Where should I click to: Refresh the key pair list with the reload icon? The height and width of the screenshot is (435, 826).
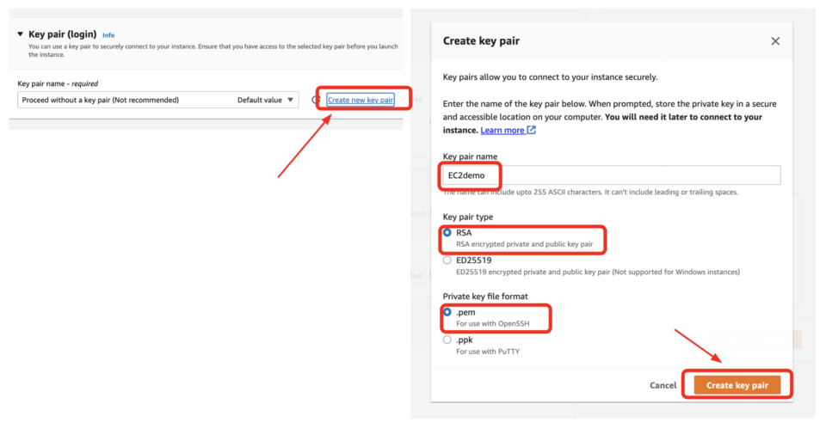pyautogui.click(x=316, y=101)
